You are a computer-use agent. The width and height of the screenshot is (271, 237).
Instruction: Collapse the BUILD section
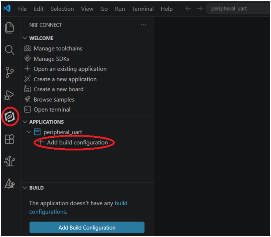tap(25, 188)
